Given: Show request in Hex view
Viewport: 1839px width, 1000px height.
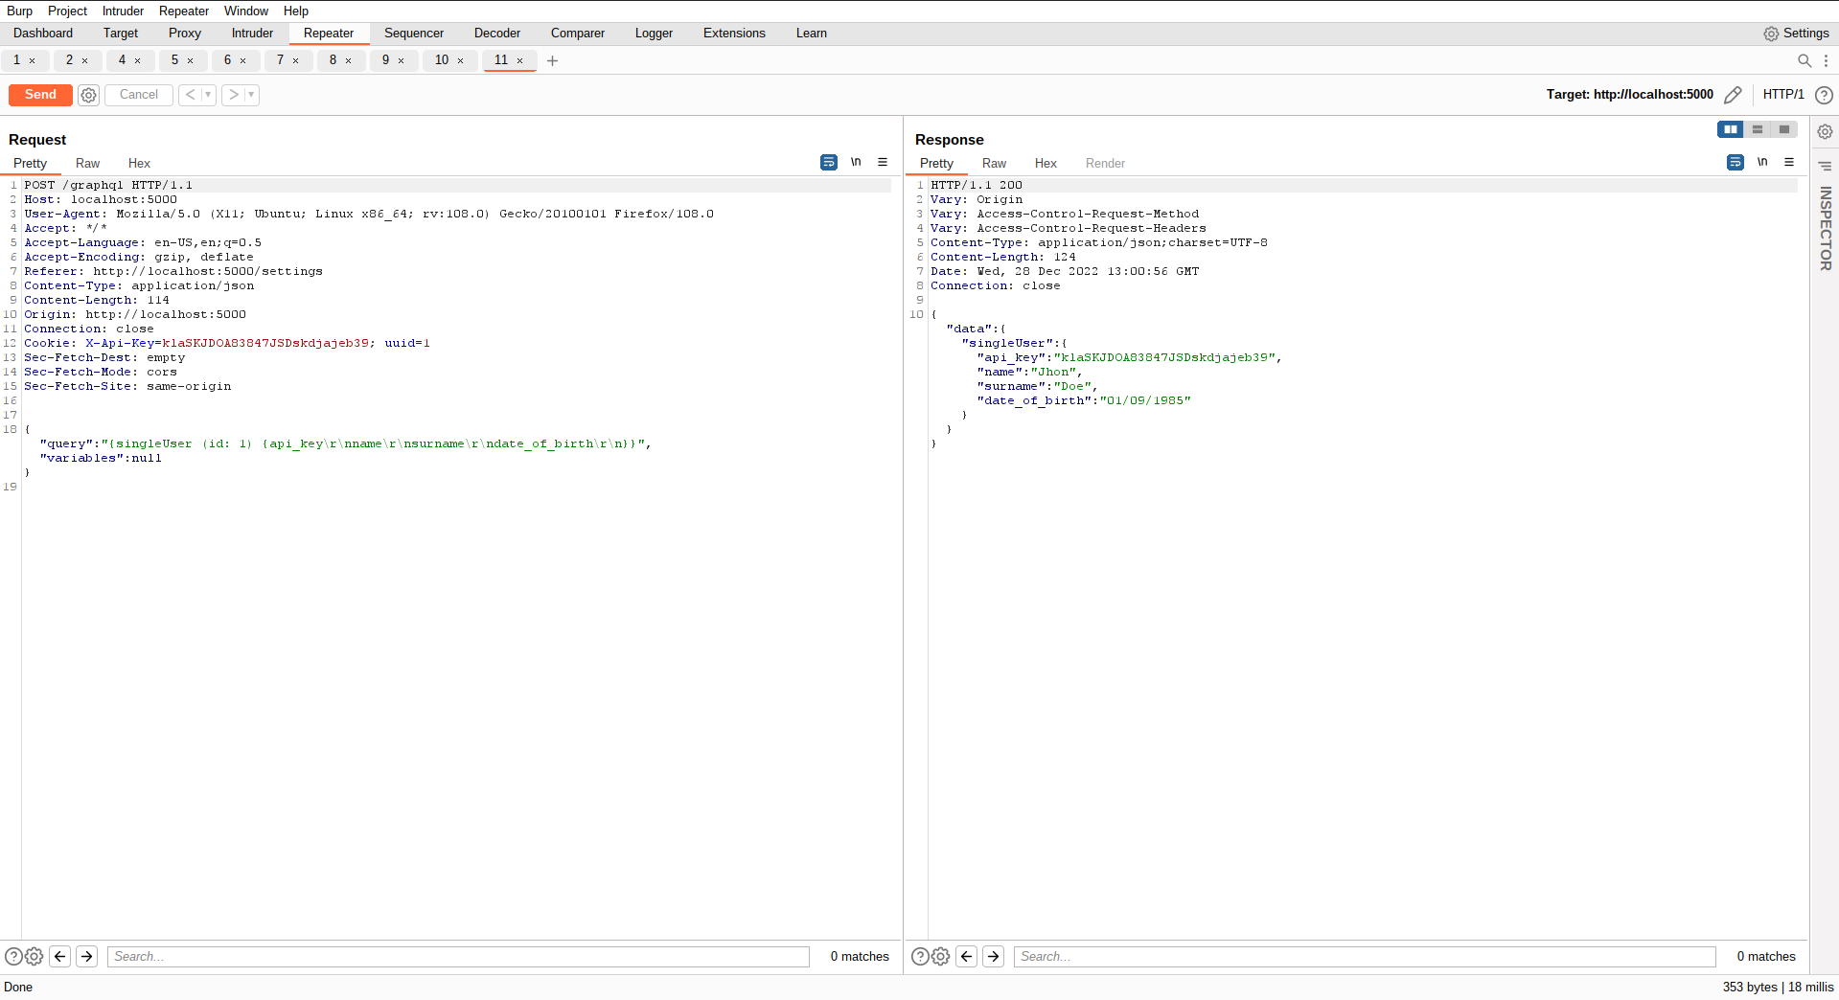Looking at the screenshot, I should point(139,164).
